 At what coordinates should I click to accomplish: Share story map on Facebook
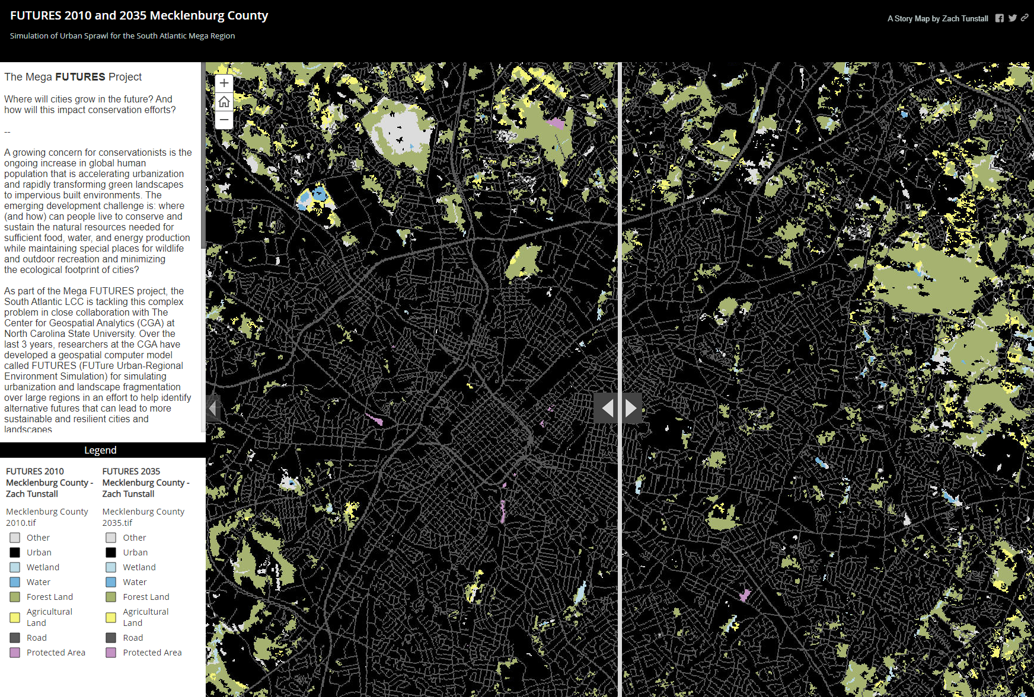pos(1000,18)
